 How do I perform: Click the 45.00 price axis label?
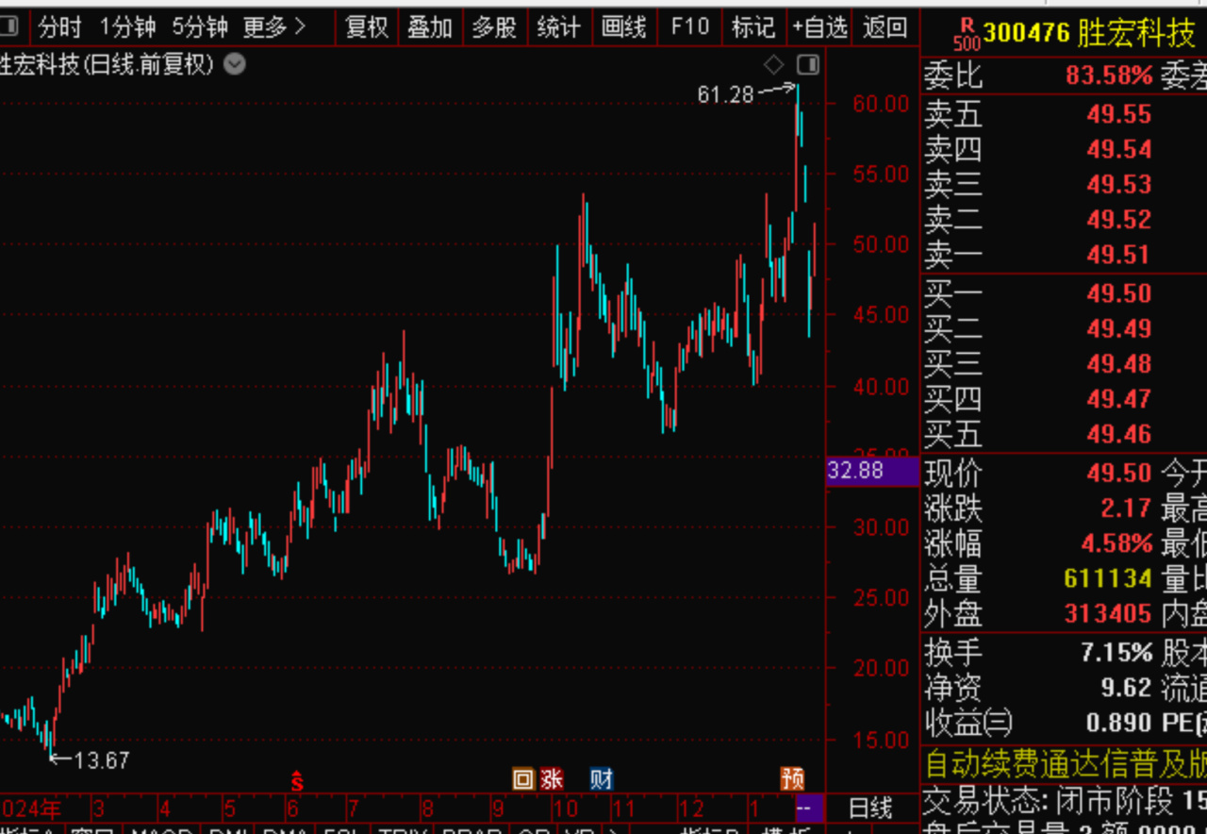coord(881,315)
